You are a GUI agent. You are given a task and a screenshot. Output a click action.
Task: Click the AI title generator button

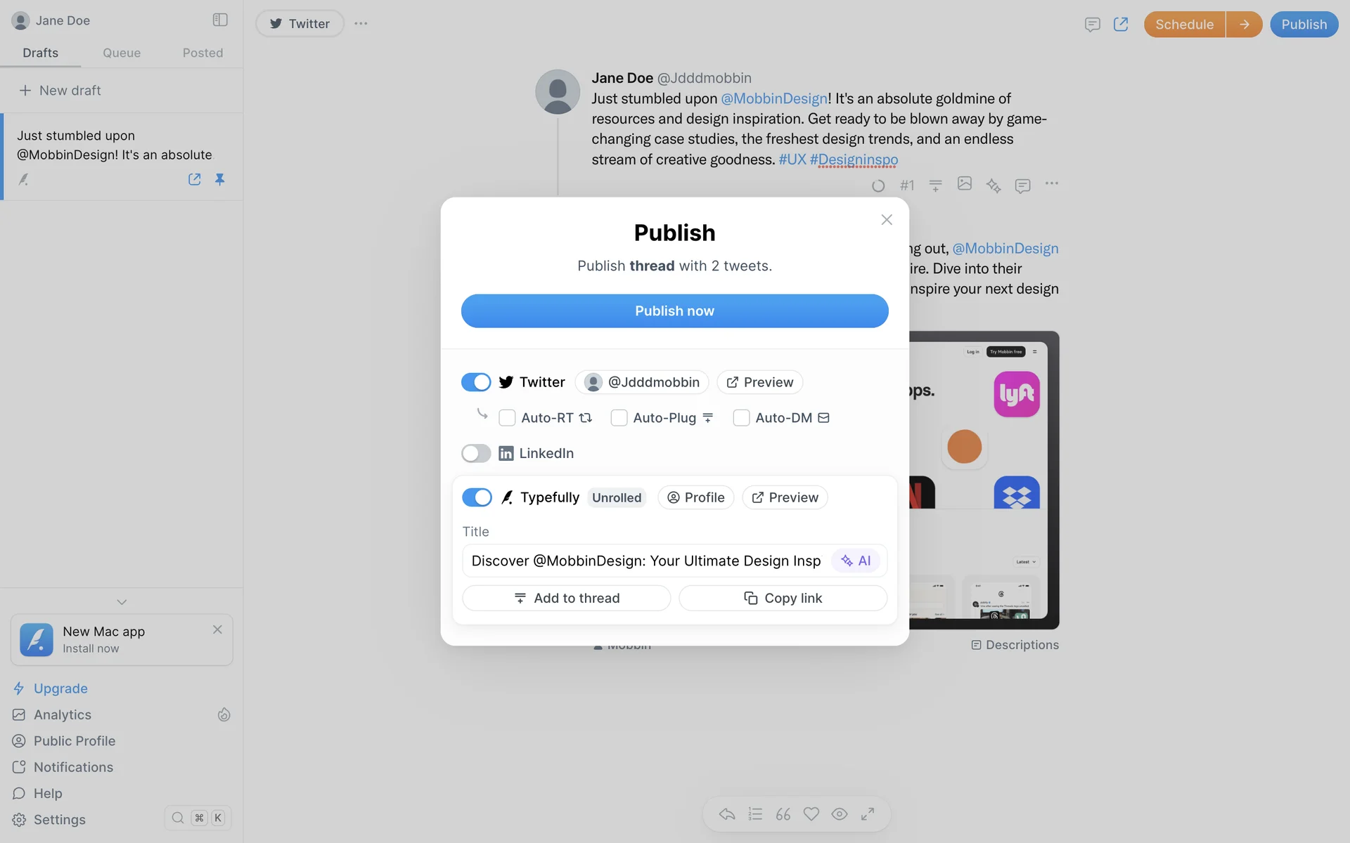click(856, 561)
